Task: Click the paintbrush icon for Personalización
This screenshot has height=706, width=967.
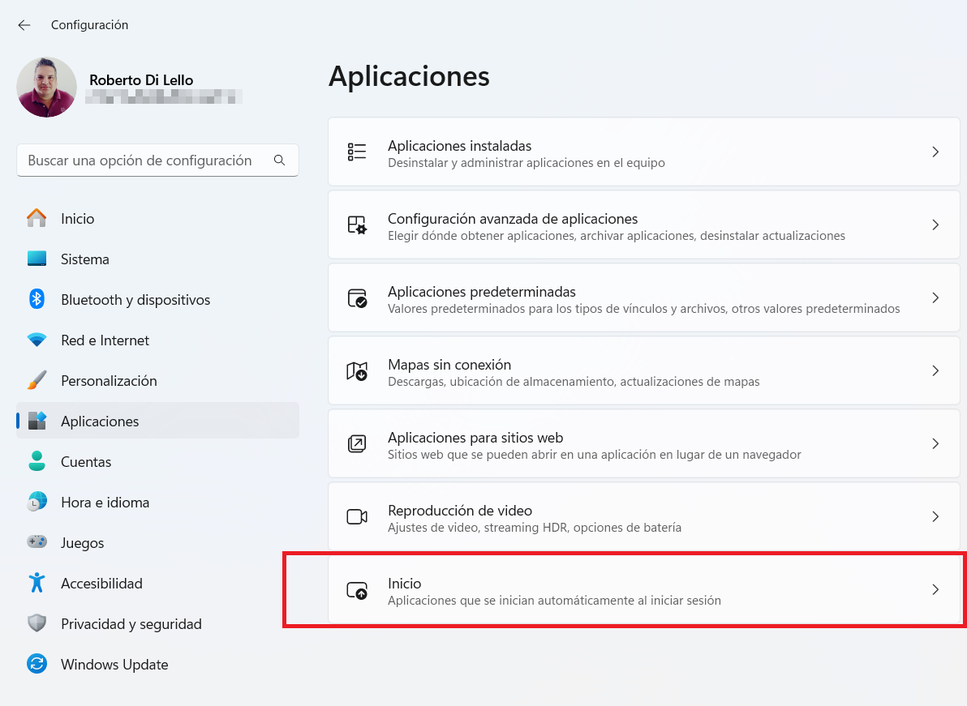Action: pos(37,381)
